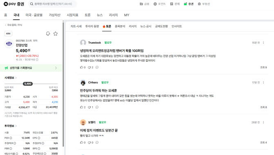Screen dimensions: 274x155
Task: Open the top-level 토론 menu
Action: (88, 15)
